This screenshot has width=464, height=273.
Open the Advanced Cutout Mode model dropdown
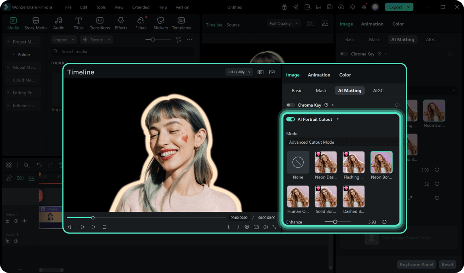click(342, 142)
